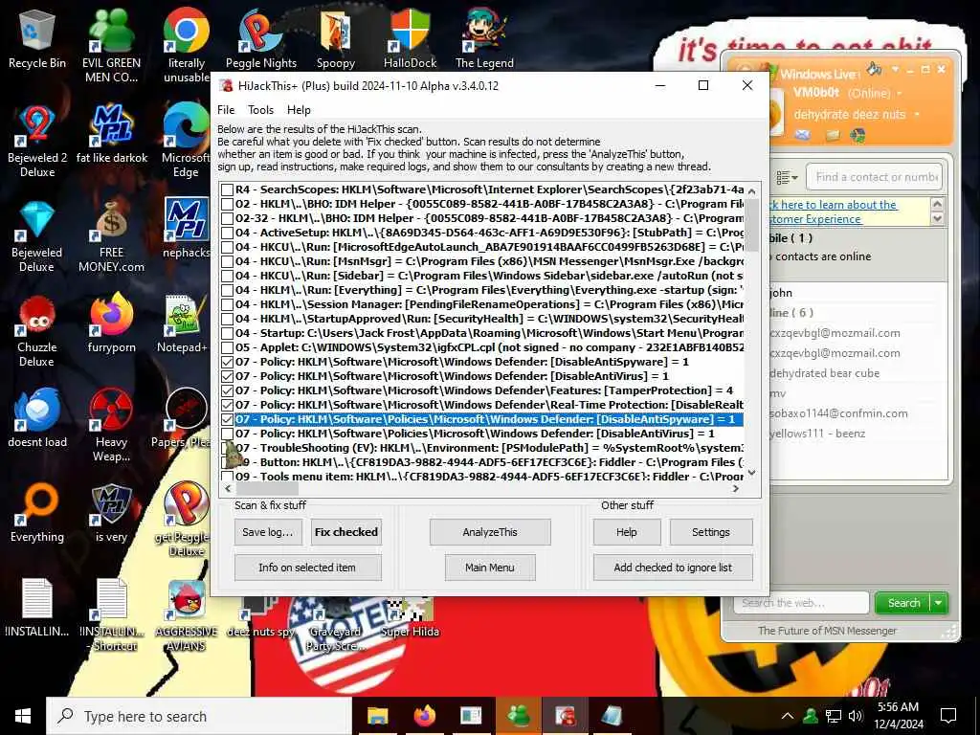Select the AGGRESSIVE AVIANS desktop icon

[x=187, y=615]
